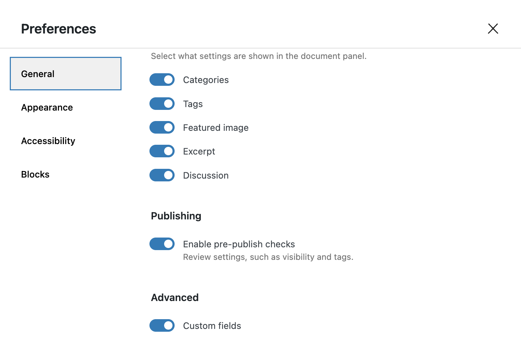
Task: Switch to the Appearance tab
Action: click(47, 107)
